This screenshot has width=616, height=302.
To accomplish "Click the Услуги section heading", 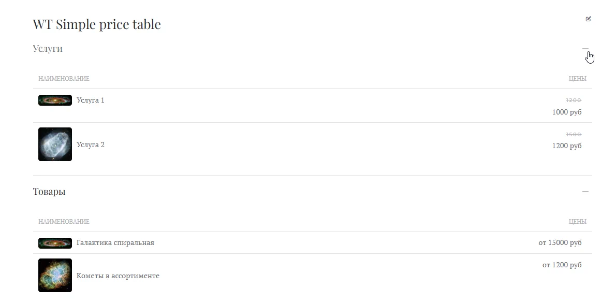I will click(48, 49).
